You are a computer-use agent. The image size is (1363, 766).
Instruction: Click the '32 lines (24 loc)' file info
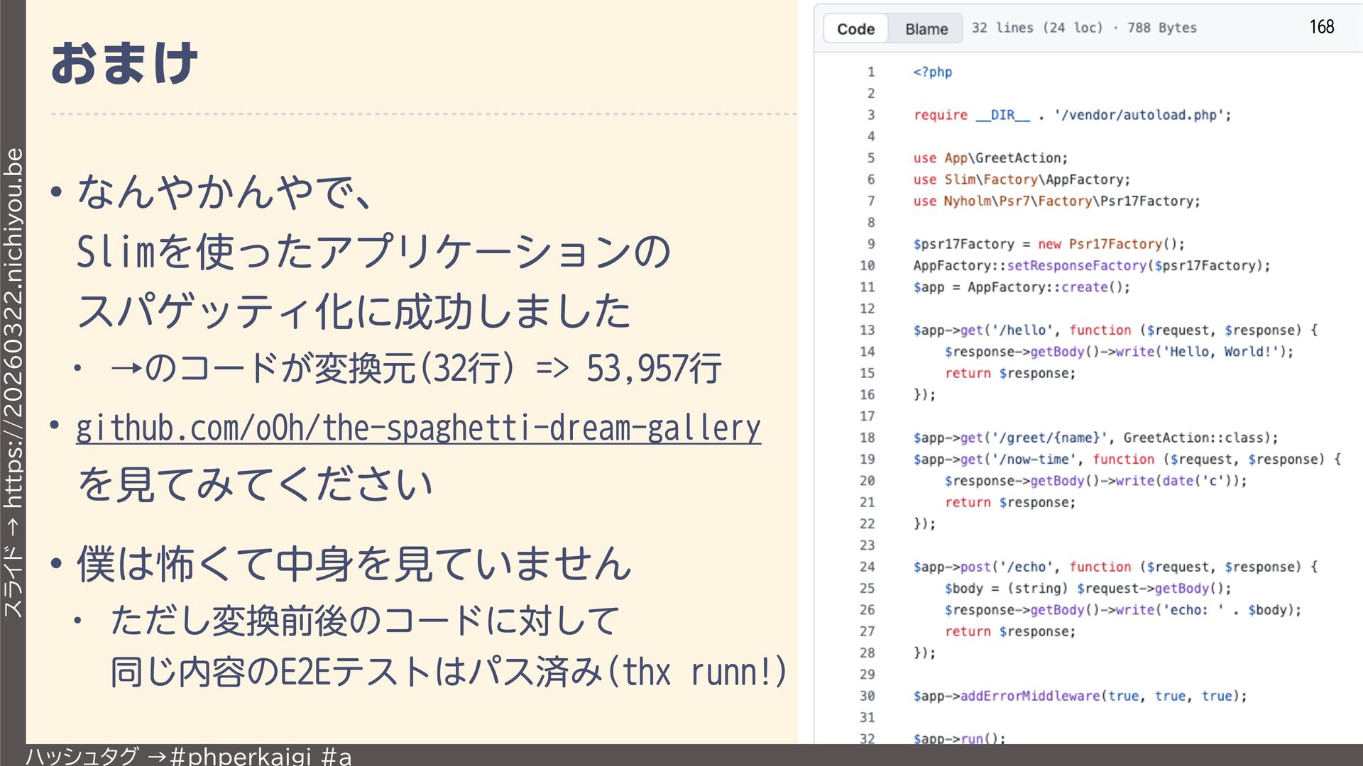click(1037, 28)
